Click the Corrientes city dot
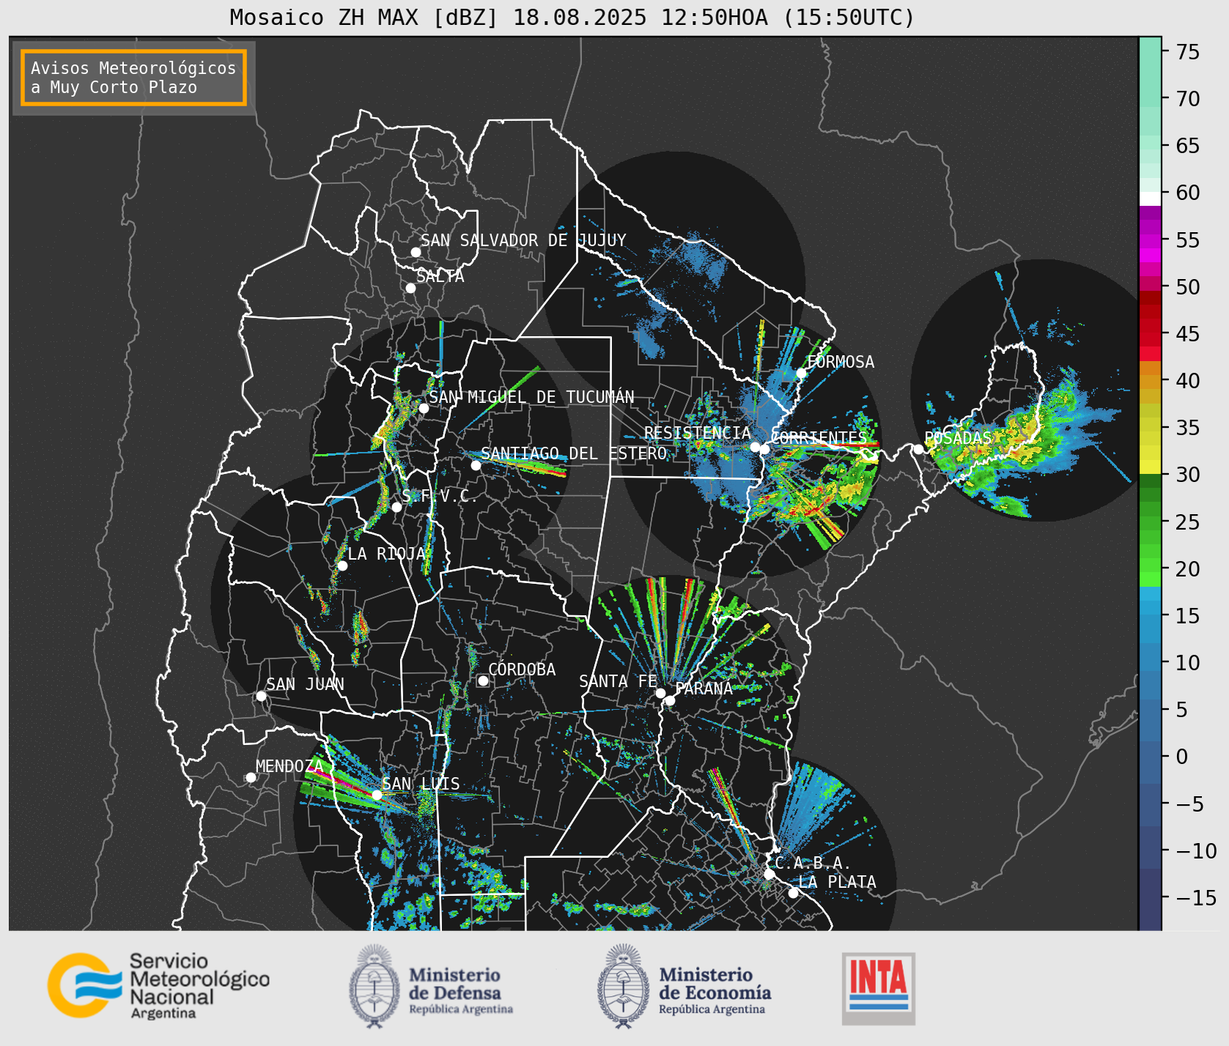 [x=764, y=449]
